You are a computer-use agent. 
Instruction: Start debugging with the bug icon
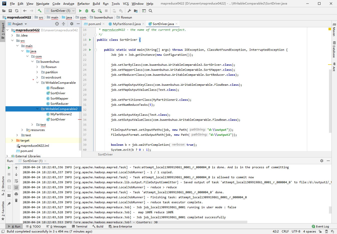coord(87,11)
